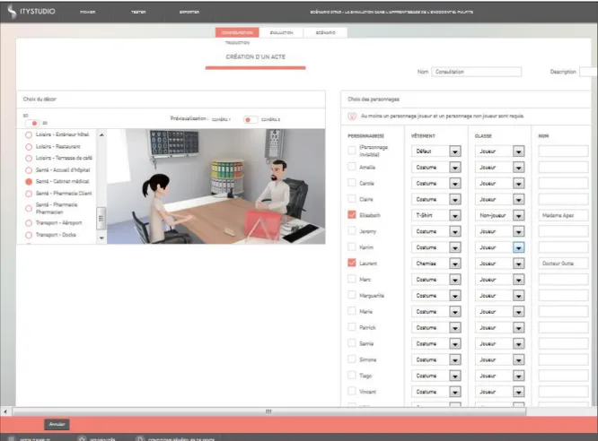
Task: Select the Santé - Pharmacie Client decor
Action: coord(29,194)
